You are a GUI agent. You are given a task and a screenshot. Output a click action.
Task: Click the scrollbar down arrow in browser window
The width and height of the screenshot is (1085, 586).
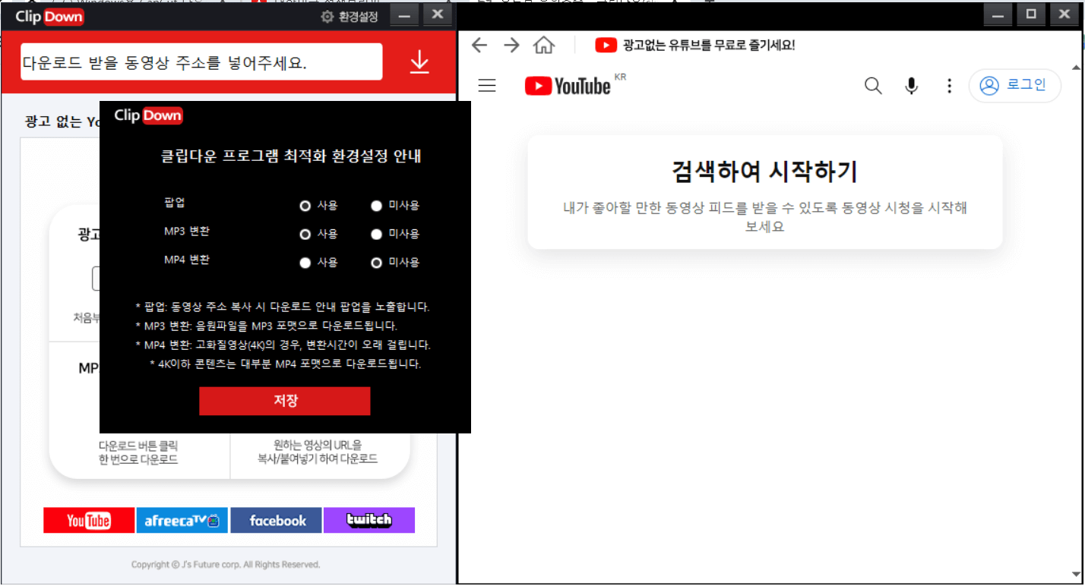click(1076, 575)
